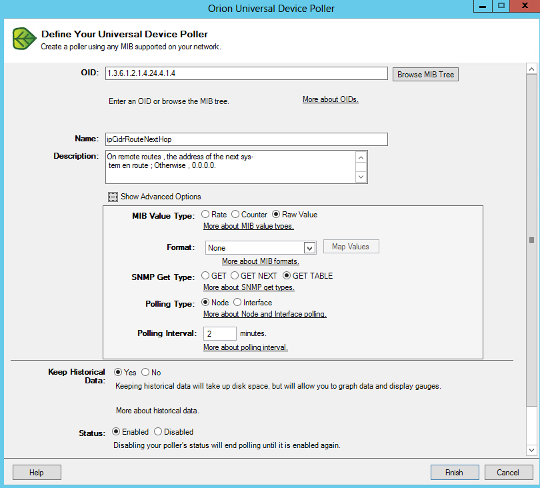Choose GET as SNMP get type

tap(205, 275)
